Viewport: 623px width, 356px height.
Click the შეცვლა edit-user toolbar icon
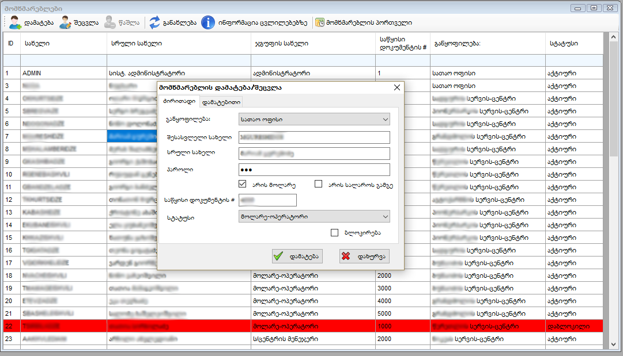click(65, 23)
